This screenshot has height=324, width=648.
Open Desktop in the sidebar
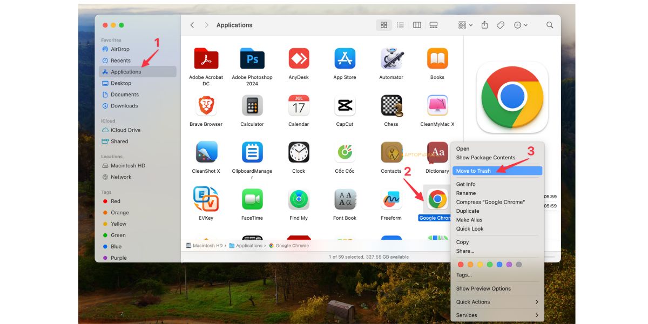pos(138,83)
